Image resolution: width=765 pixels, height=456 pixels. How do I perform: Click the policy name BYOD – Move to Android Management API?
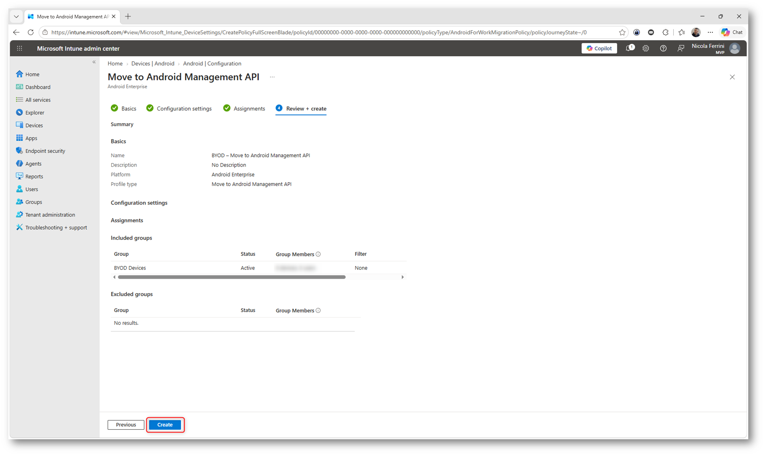click(x=261, y=155)
